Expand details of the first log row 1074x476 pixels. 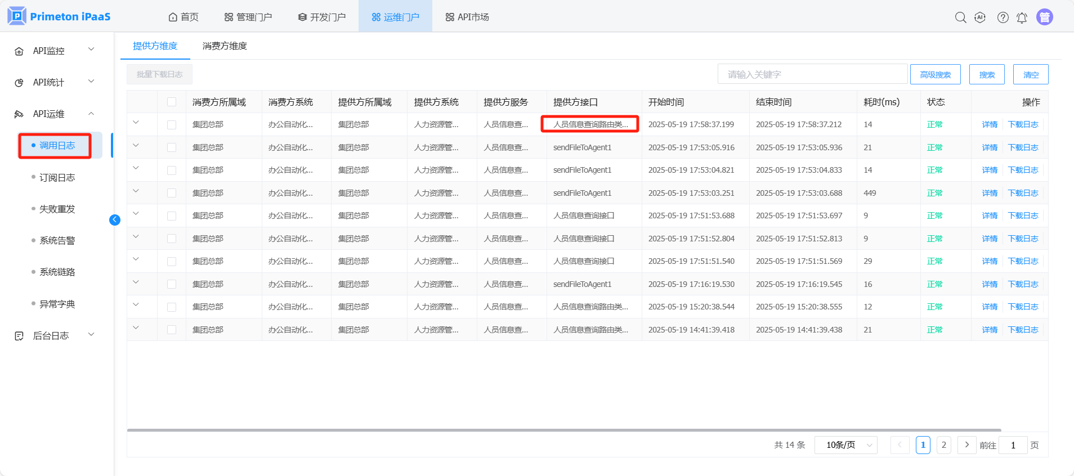pyautogui.click(x=136, y=122)
